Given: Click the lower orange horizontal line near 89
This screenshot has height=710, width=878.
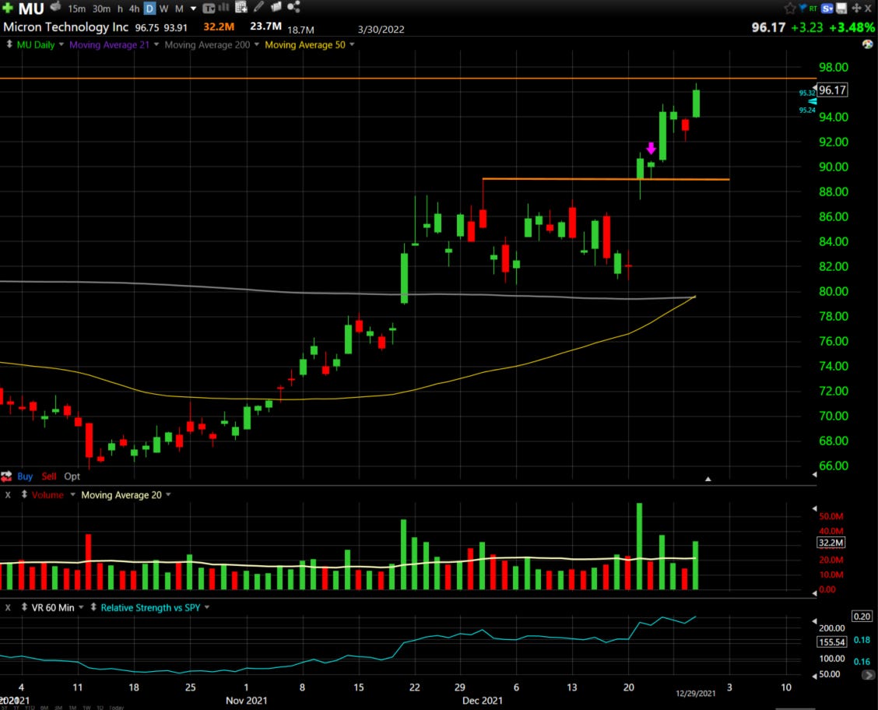Looking at the screenshot, I should [606, 179].
